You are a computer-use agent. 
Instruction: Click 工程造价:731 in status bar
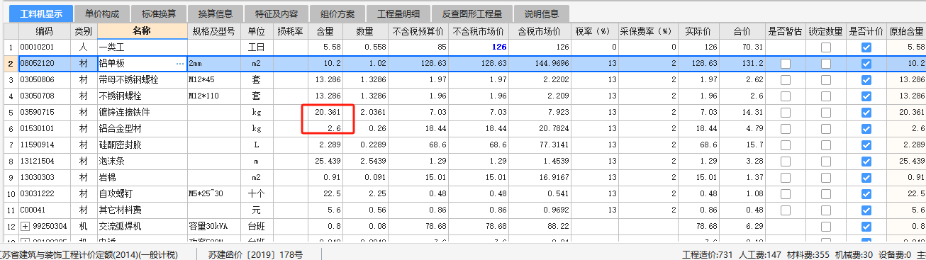tap(708, 254)
